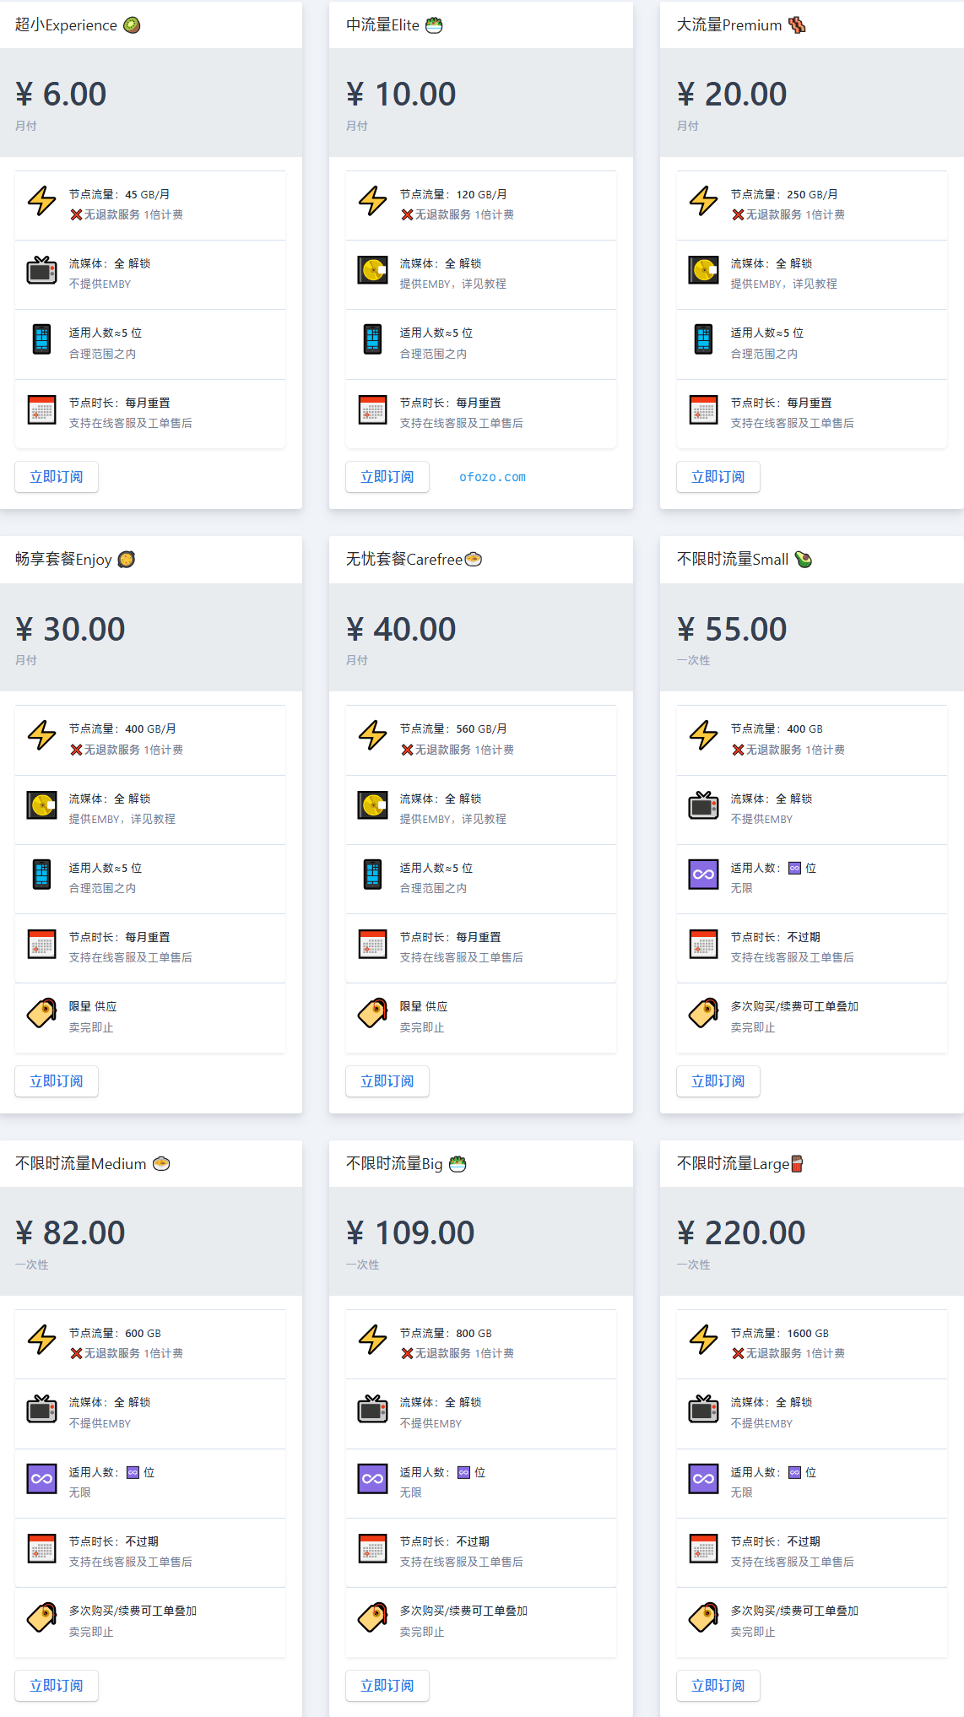Click the lightning bolt icon in 超小Experience card
Screen dimensions: 964x1717
pos(41,201)
